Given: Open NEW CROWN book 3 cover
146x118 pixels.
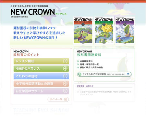Looking at the screenshot, I should pos(125,31).
